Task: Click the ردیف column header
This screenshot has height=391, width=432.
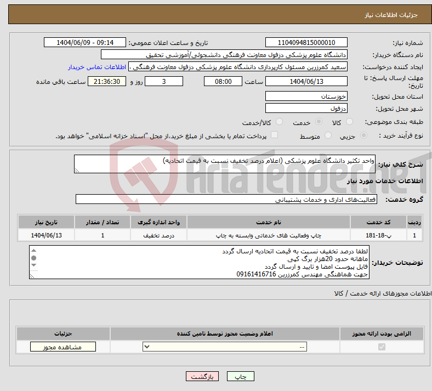Action: (x=414, y=222)
